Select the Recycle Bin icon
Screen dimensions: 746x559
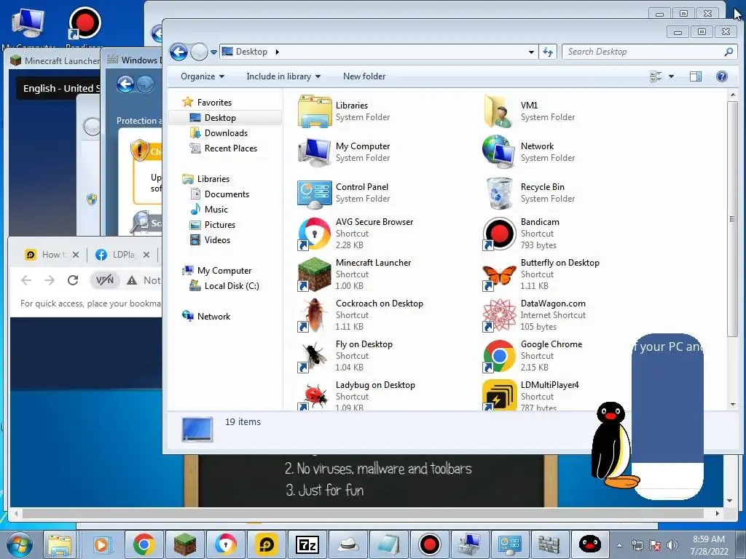click(x=499, y=193)
